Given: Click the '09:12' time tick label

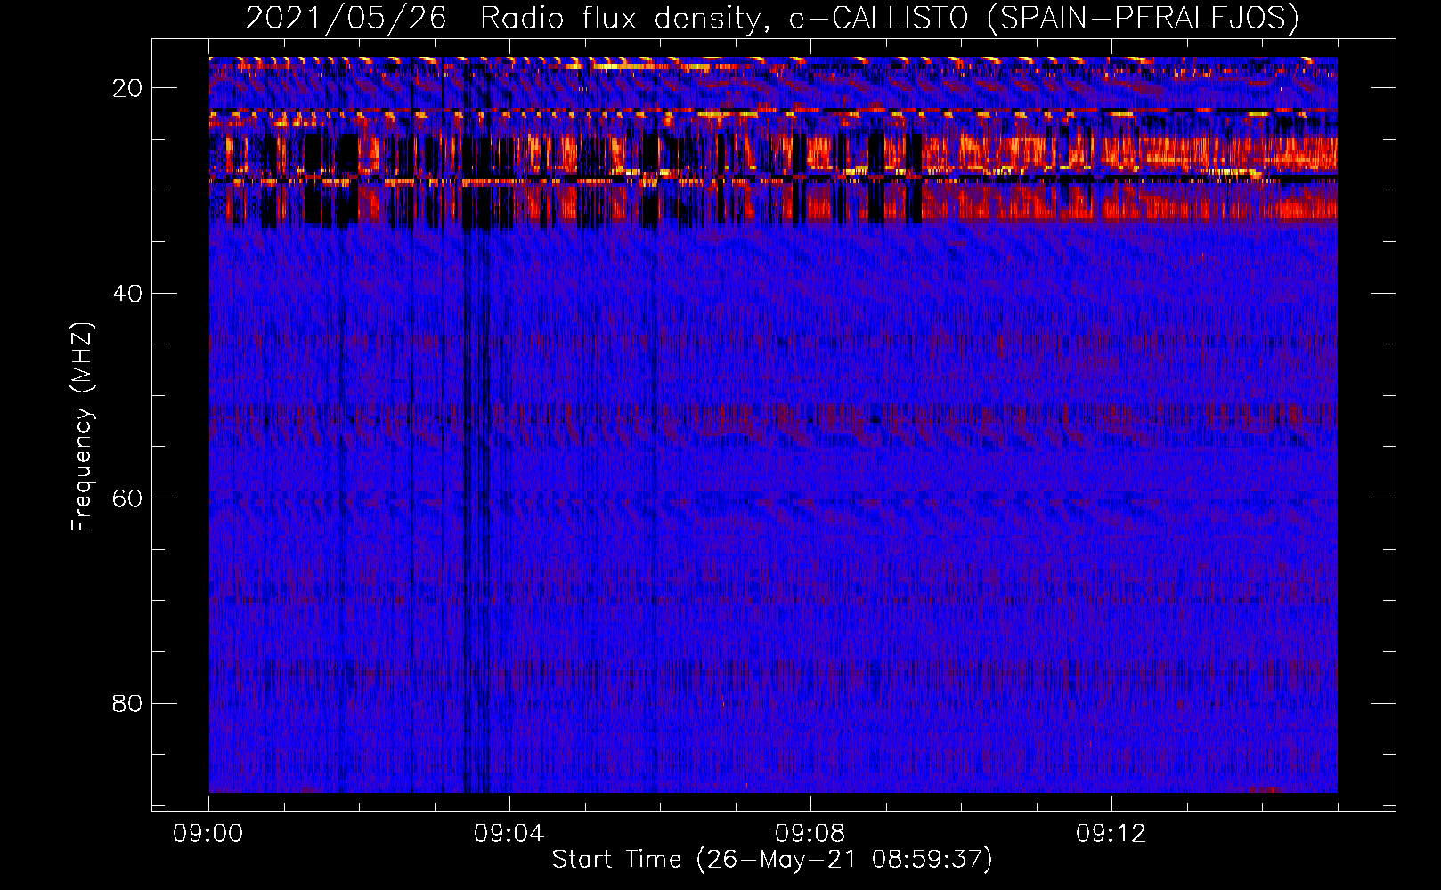Looking at the screenshot, I should point(1111,834).
